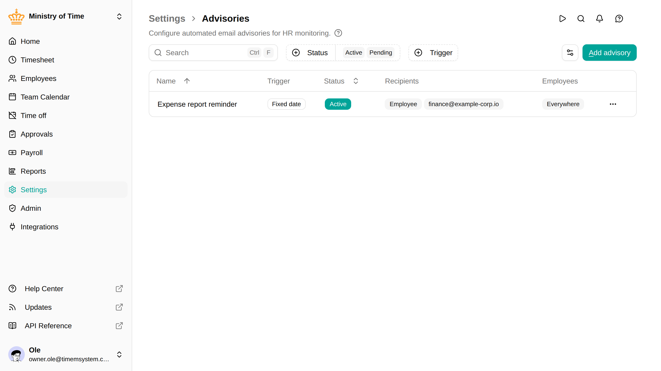
Task: Open the notifications bell
Action: 600,19
